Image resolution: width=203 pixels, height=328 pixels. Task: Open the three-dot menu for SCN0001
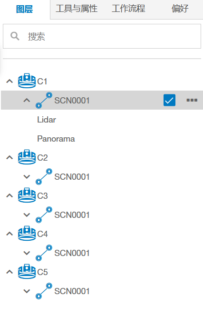(x=192, y=100)
